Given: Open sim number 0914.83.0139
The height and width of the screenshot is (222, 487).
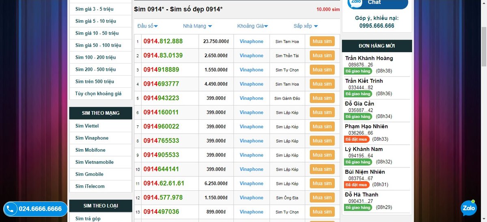Looking at the screenshot, I should point(163,55).
